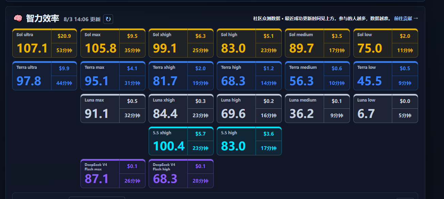This screenshot has height=199, width=444.
Task: Click the $6.3 price on Sol xhigh
Action: pyautogui.click(x=200, y=36)
